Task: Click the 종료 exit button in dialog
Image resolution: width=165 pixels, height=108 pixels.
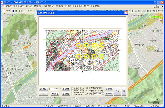Action: click(124, 91)
